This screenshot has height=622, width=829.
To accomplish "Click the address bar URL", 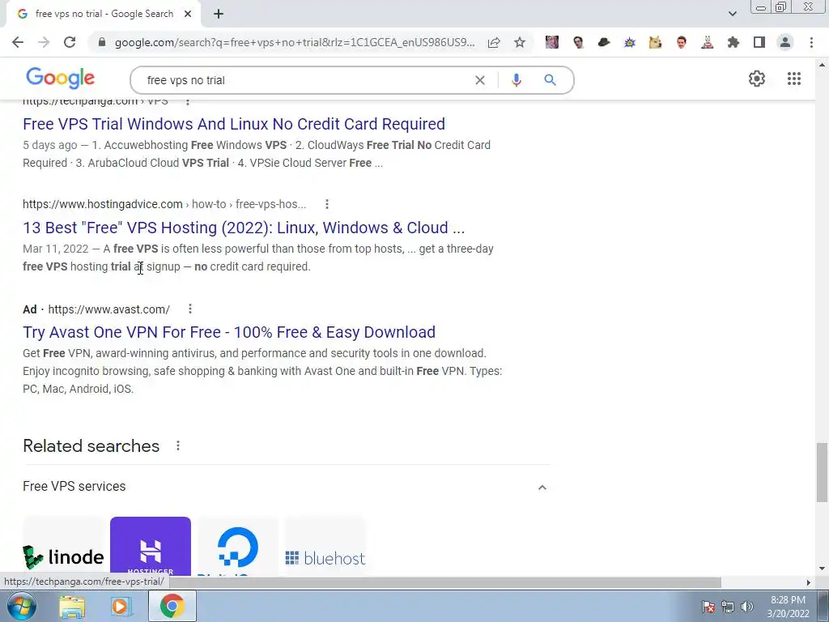I will pos(295,42).
